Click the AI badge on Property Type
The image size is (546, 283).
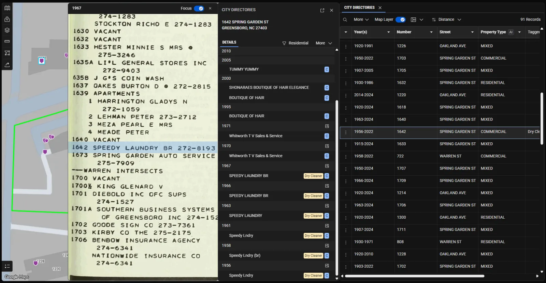(511, 32)
